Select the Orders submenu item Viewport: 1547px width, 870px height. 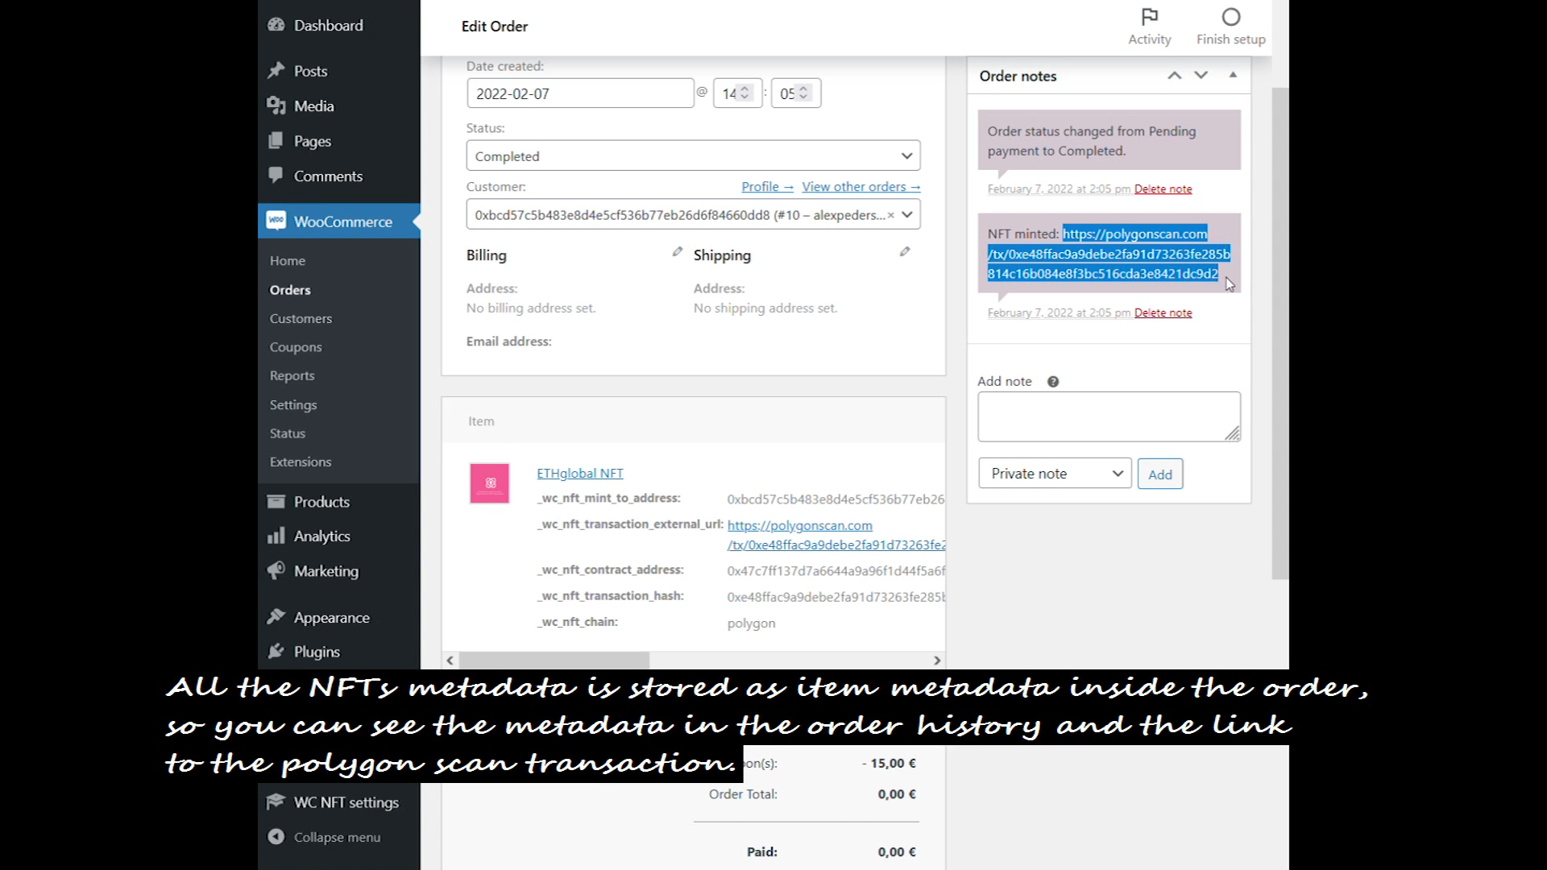point(290,289)
